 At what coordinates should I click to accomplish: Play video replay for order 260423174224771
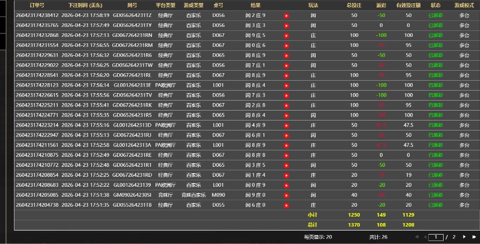(x=286, y=116)
